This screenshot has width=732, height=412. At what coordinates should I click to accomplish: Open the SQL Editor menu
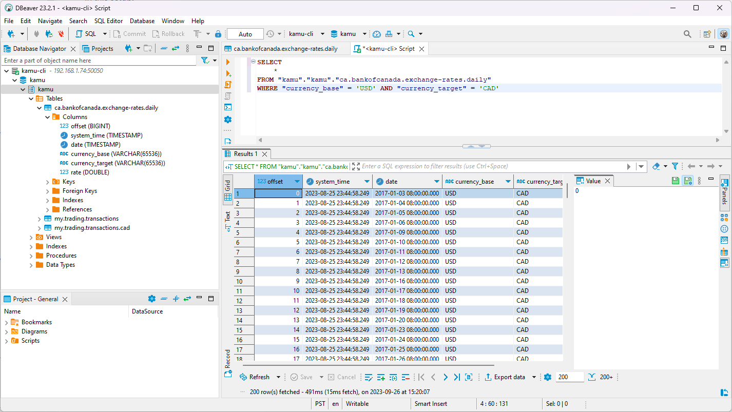click(x=108, y=21)
